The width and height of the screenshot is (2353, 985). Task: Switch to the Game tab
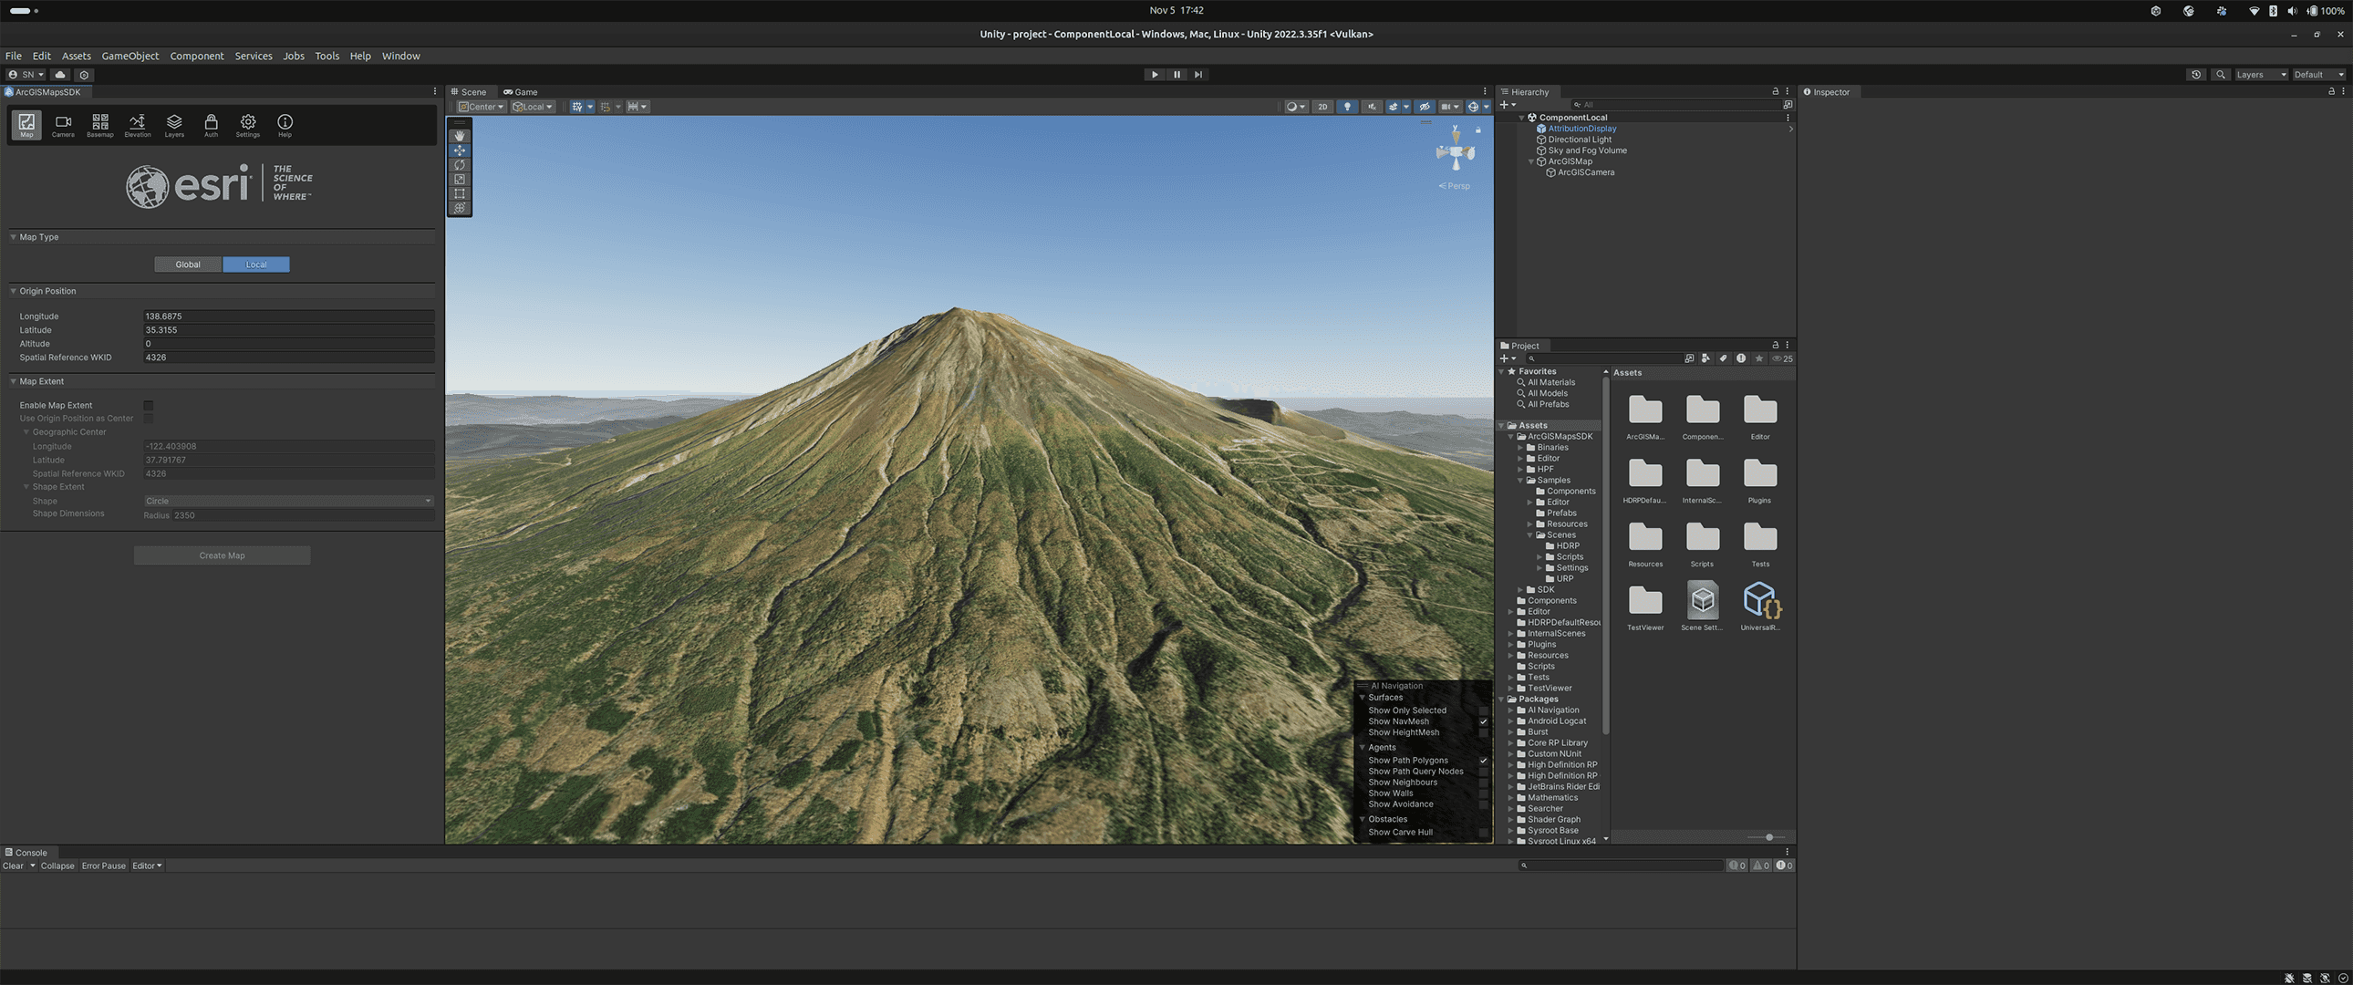click(x=521, y=91)
